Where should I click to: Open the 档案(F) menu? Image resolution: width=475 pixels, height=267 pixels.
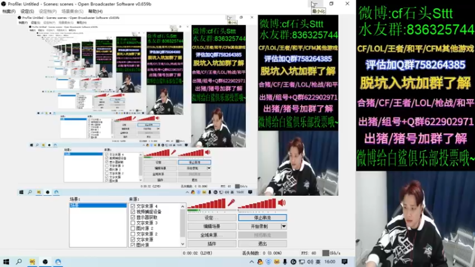pyautogui.click(x=9, y=11)
